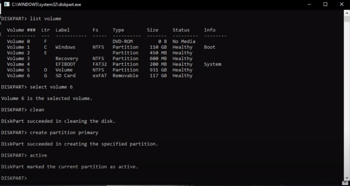Click the 'create partition primary' command
This screenshot has height=186, width=350.
(64, 133)
